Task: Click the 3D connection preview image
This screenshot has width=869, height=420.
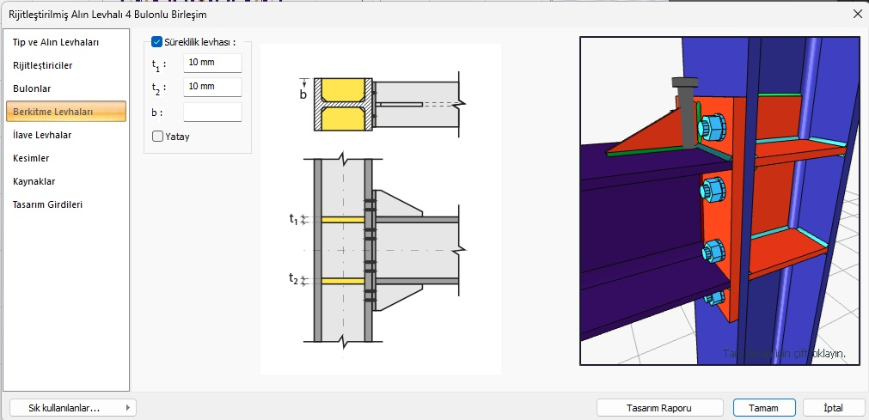Action: coord(719,201)
